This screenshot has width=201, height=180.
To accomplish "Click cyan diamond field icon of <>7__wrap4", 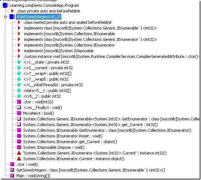I will 19,73.
